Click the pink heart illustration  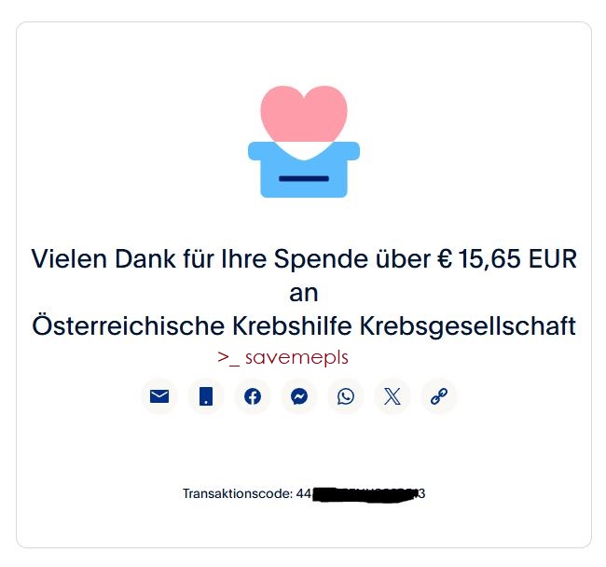304,116
